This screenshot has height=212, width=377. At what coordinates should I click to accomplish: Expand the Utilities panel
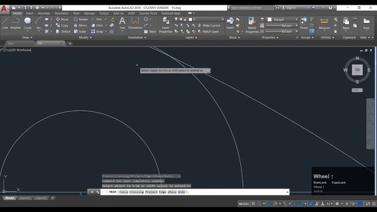pyautogui.click(x=328, y=38)
